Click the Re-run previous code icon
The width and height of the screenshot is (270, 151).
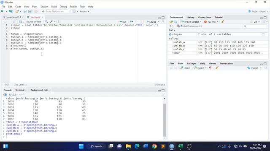pyautogui.click(x=132, y=21)
